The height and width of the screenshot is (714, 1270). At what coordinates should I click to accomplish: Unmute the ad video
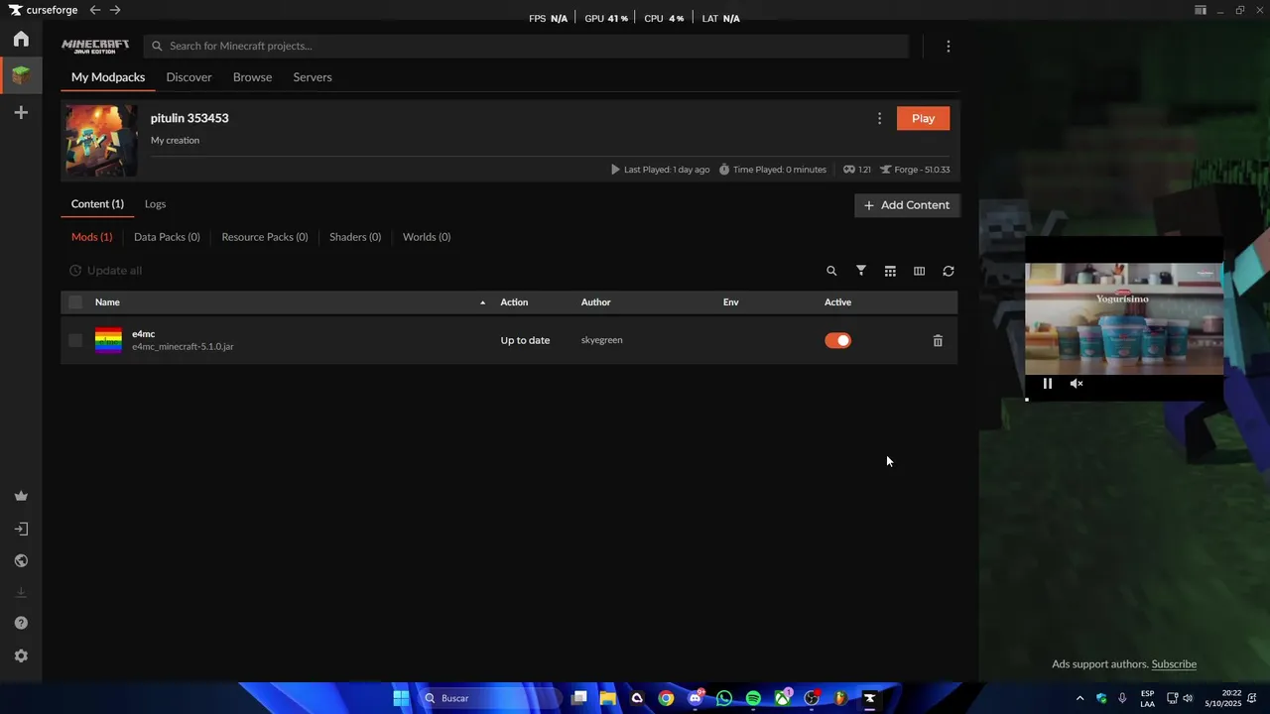pyautogui.click(x=1077, y=384)
